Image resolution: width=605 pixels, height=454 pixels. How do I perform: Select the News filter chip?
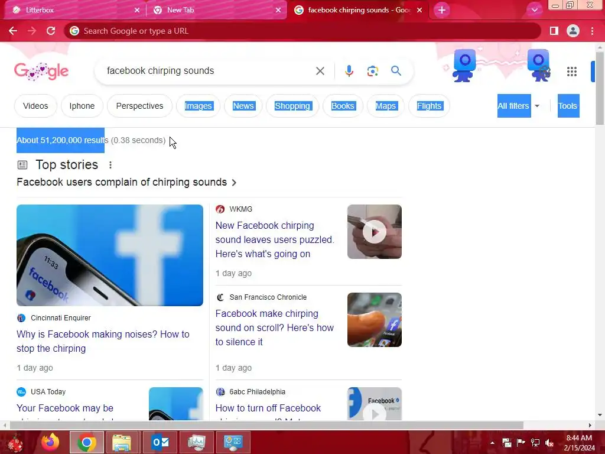[x=243, y=106]
